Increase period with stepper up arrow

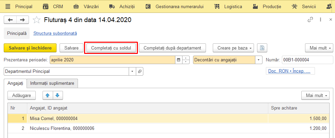click(186, 58)
